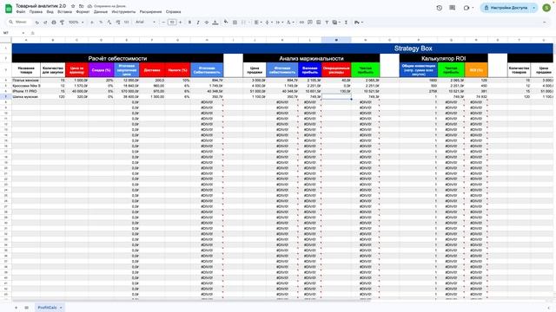556x312 pixels.
Task: Open the text color picker
Action: pyautogui.click(x=215, y=23)
